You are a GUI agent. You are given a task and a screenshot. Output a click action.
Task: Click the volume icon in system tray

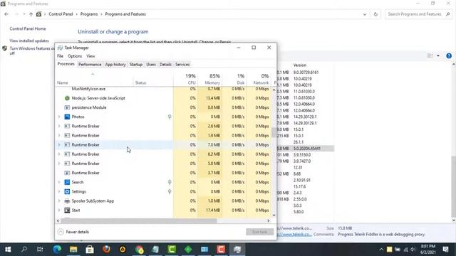413,250
